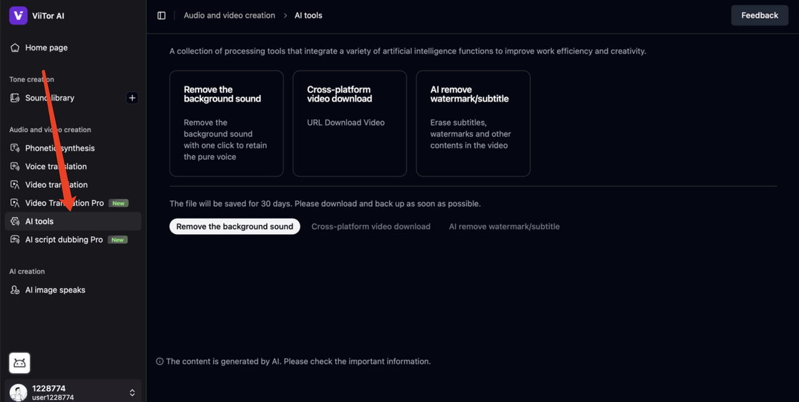The width and height of the screenshot is (799, 402).
Task: Open Phonetic synthesis in sidebar
Action: (60, 149)
